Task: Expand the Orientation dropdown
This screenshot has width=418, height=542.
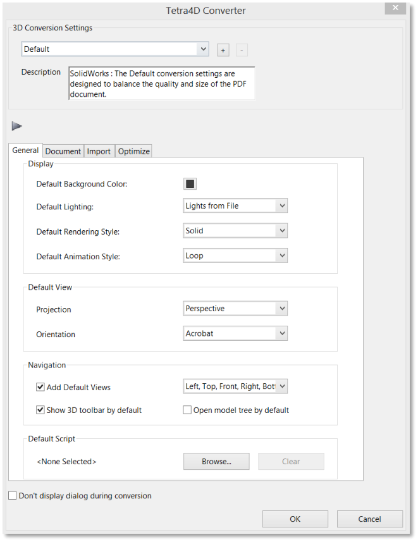Action: (x=235, y=333)
